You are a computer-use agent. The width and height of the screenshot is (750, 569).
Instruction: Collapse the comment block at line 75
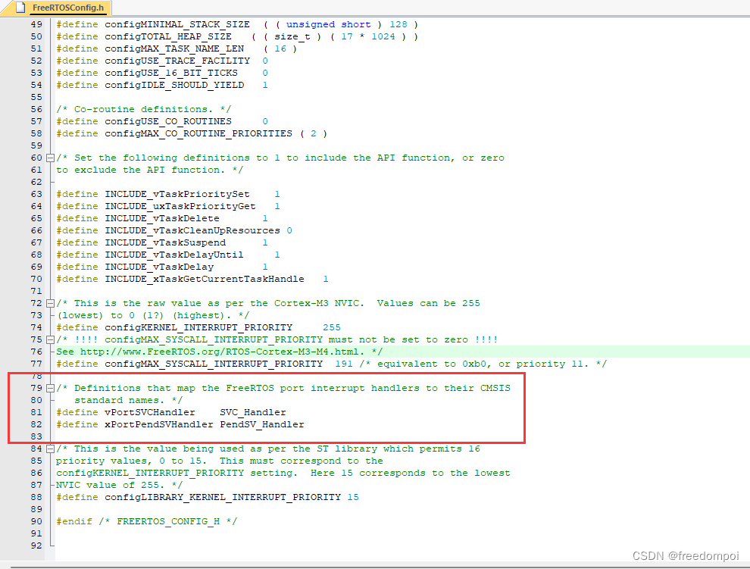pyautogui.click(x=50, y=339)
